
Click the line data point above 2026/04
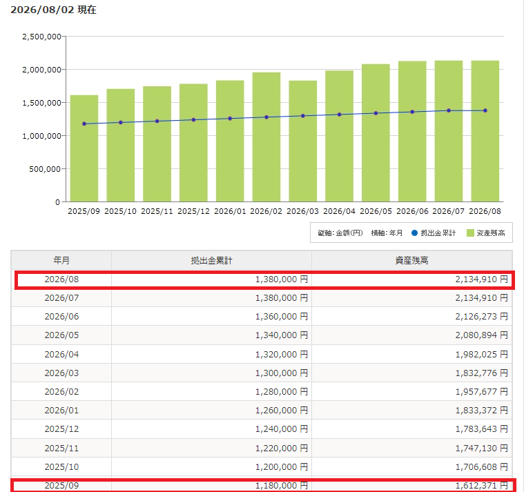click(x=339, y=115)
